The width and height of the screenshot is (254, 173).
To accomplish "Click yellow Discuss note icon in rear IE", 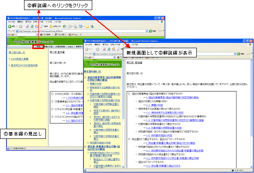I will point(87,26).
